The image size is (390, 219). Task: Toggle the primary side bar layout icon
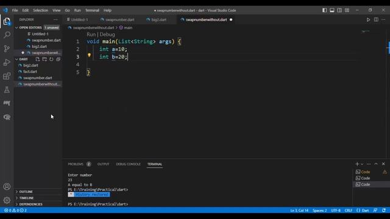324,10
